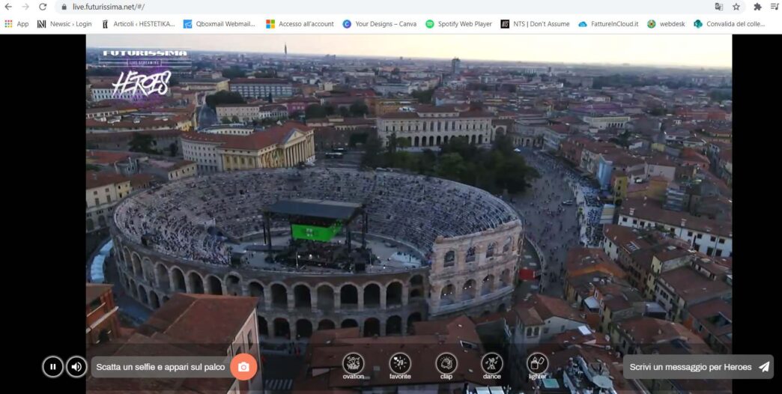
Task: Open the browser extensions puzzle menu
Action: tap(757, 7)
